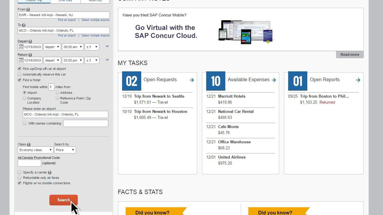Click the AirCanada Promotional Code field

click(29, 163)
